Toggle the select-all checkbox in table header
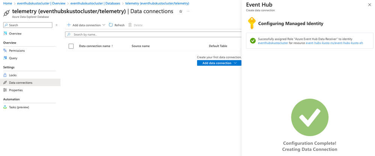 71,46
